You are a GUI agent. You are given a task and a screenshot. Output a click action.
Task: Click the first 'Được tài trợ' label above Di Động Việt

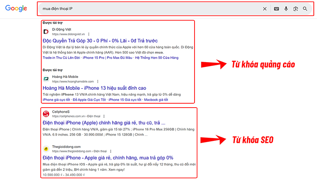pos(53,23)
